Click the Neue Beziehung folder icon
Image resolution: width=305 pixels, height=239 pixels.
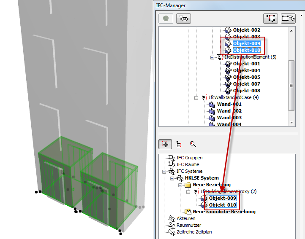pyautogui.click(x=188, y=185)
